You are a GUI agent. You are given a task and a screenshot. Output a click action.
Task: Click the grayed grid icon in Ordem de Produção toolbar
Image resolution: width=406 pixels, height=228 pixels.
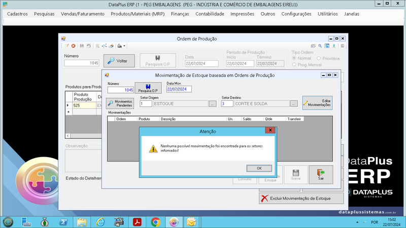[97, 46]
